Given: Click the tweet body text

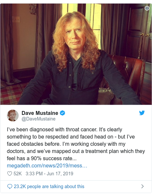Looking at the screenshot, I should [x=76, y=144].
